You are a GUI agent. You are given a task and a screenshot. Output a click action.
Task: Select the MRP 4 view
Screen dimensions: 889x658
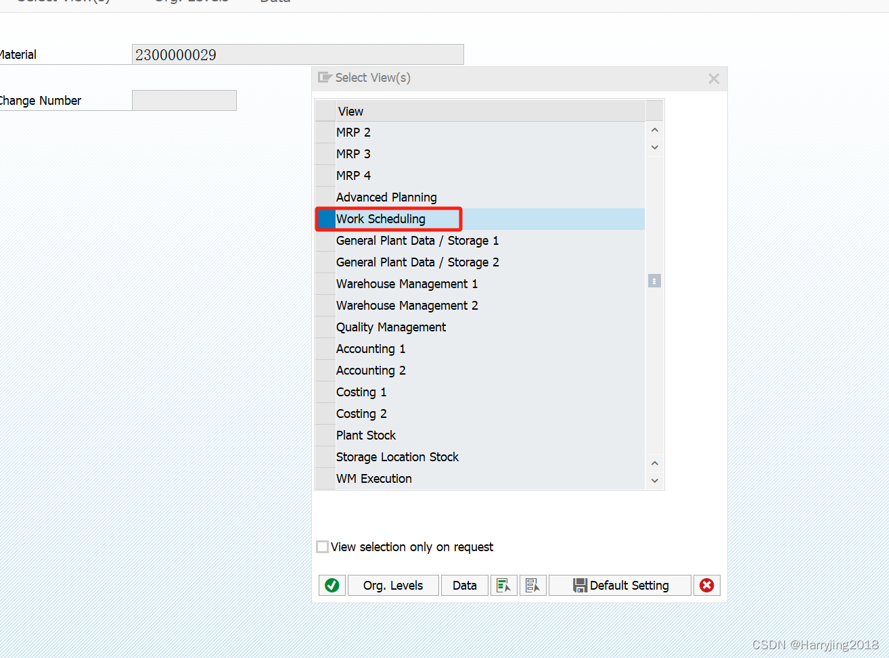(x=353, y=176)
